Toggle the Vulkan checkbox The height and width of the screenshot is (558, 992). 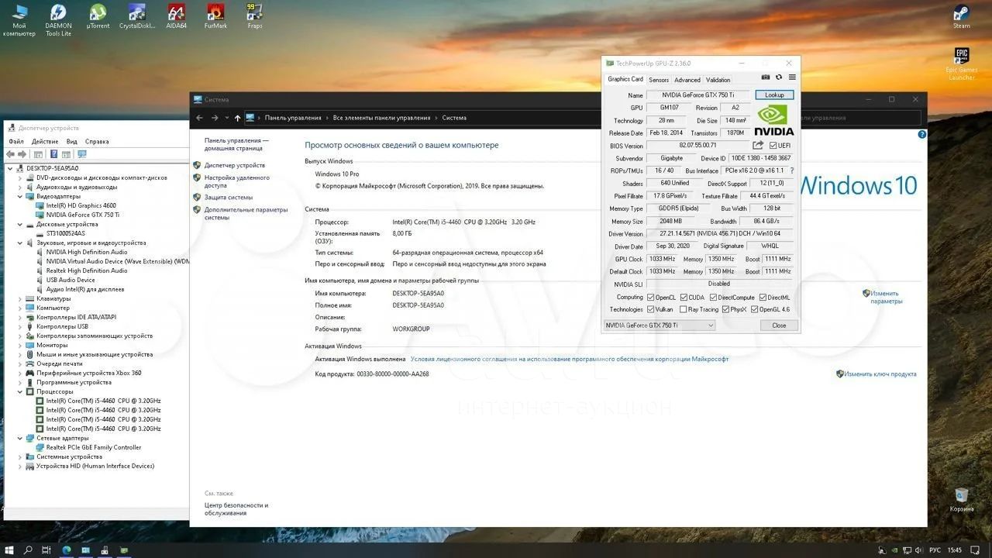tap(650, 309)
